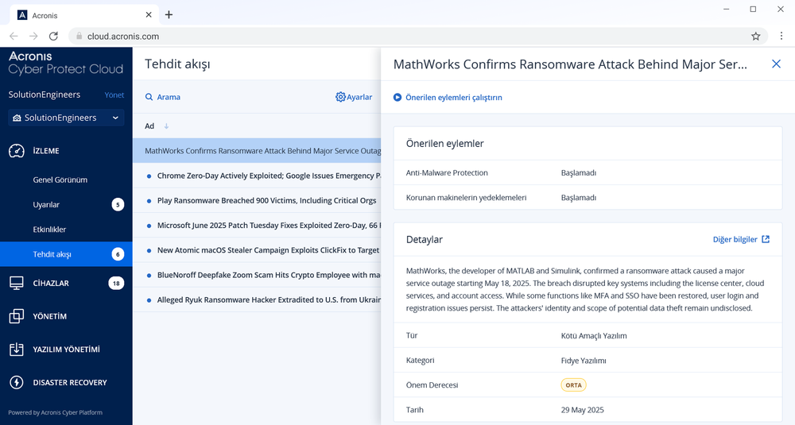Click the YÖNETİM stacked squares icon
The image size is (795, 425).
[16, 316]
